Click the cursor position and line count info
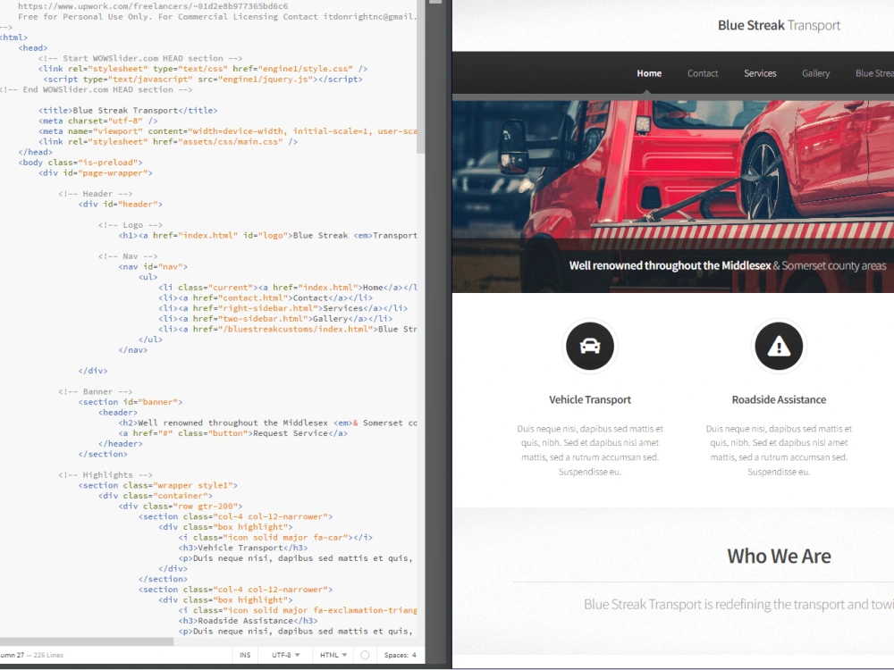 (x=32, y=655)
